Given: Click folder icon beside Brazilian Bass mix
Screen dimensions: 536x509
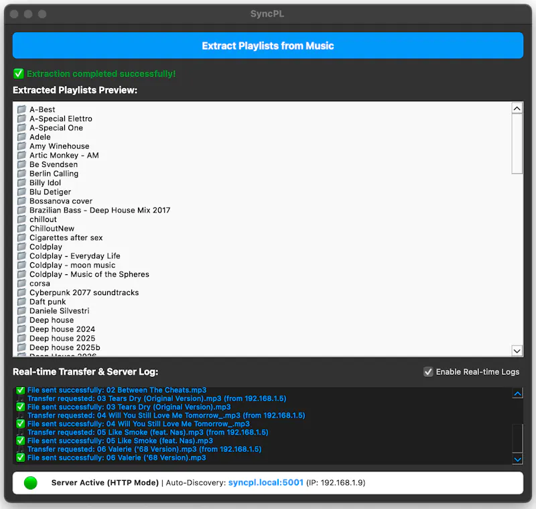Looking at the screenshot, I should 22,210.
